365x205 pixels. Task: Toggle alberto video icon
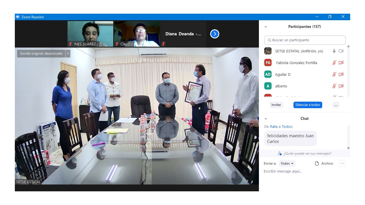tap(341, 86)
